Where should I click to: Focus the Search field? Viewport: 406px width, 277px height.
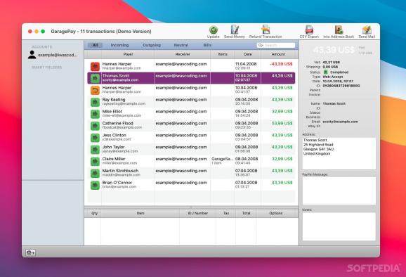click(276, 45)
